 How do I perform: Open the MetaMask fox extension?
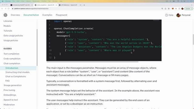[x=173, y=9]
